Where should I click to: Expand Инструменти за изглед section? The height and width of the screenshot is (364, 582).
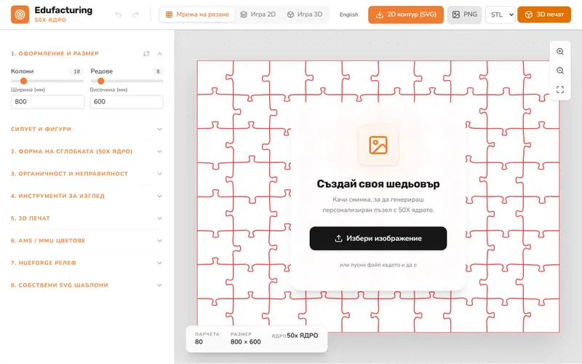(87, 196)
